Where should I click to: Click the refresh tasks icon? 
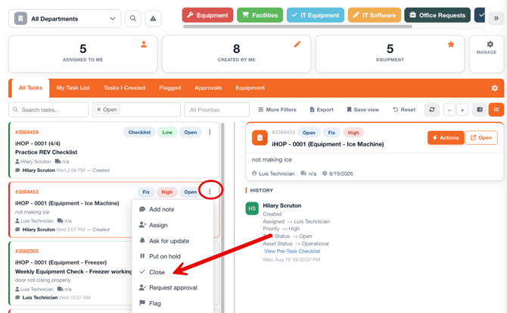click(431, 110)
